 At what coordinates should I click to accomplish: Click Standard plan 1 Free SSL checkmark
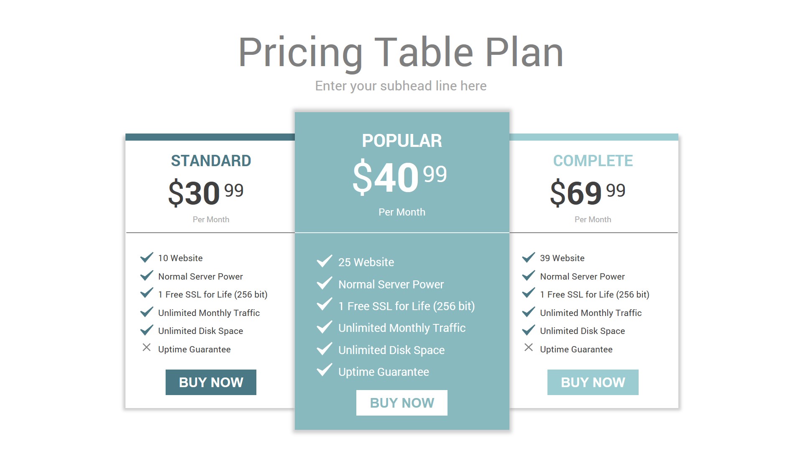coord(147,293)
